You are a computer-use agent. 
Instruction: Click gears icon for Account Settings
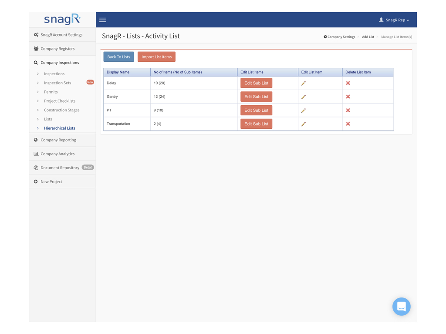(36, 35)
